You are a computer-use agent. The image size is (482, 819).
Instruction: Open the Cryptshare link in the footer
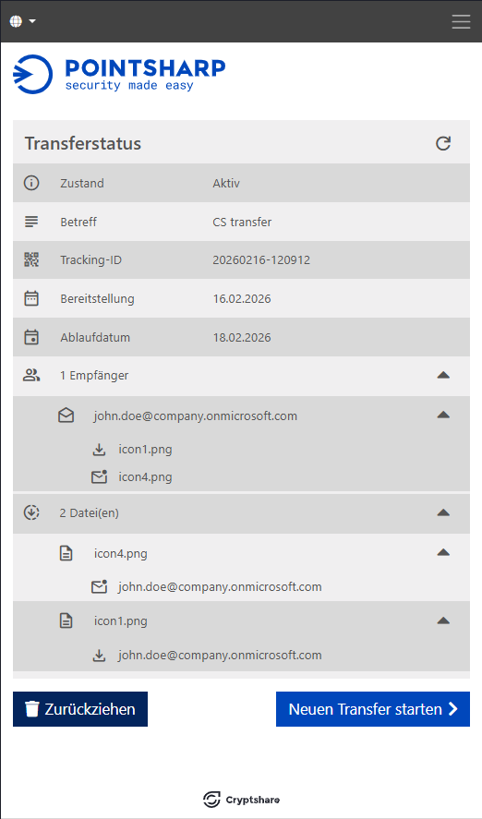click(241, 800)
